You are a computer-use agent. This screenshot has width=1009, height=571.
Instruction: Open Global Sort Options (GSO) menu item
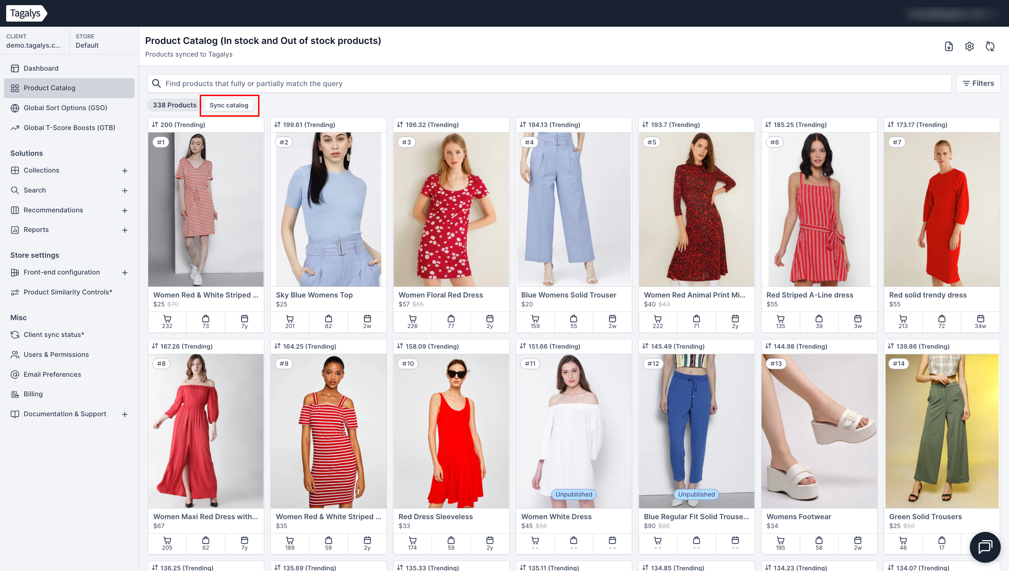pyautogui.click(x=65, y=108)
